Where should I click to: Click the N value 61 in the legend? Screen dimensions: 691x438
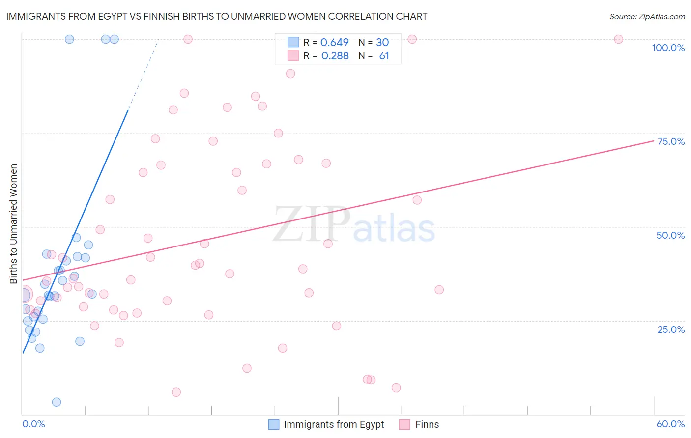(x=384, y=55)
